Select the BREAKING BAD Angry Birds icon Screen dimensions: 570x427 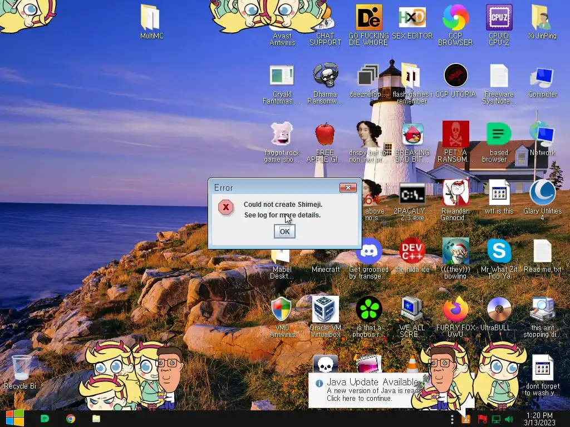[x=412, y=134]
